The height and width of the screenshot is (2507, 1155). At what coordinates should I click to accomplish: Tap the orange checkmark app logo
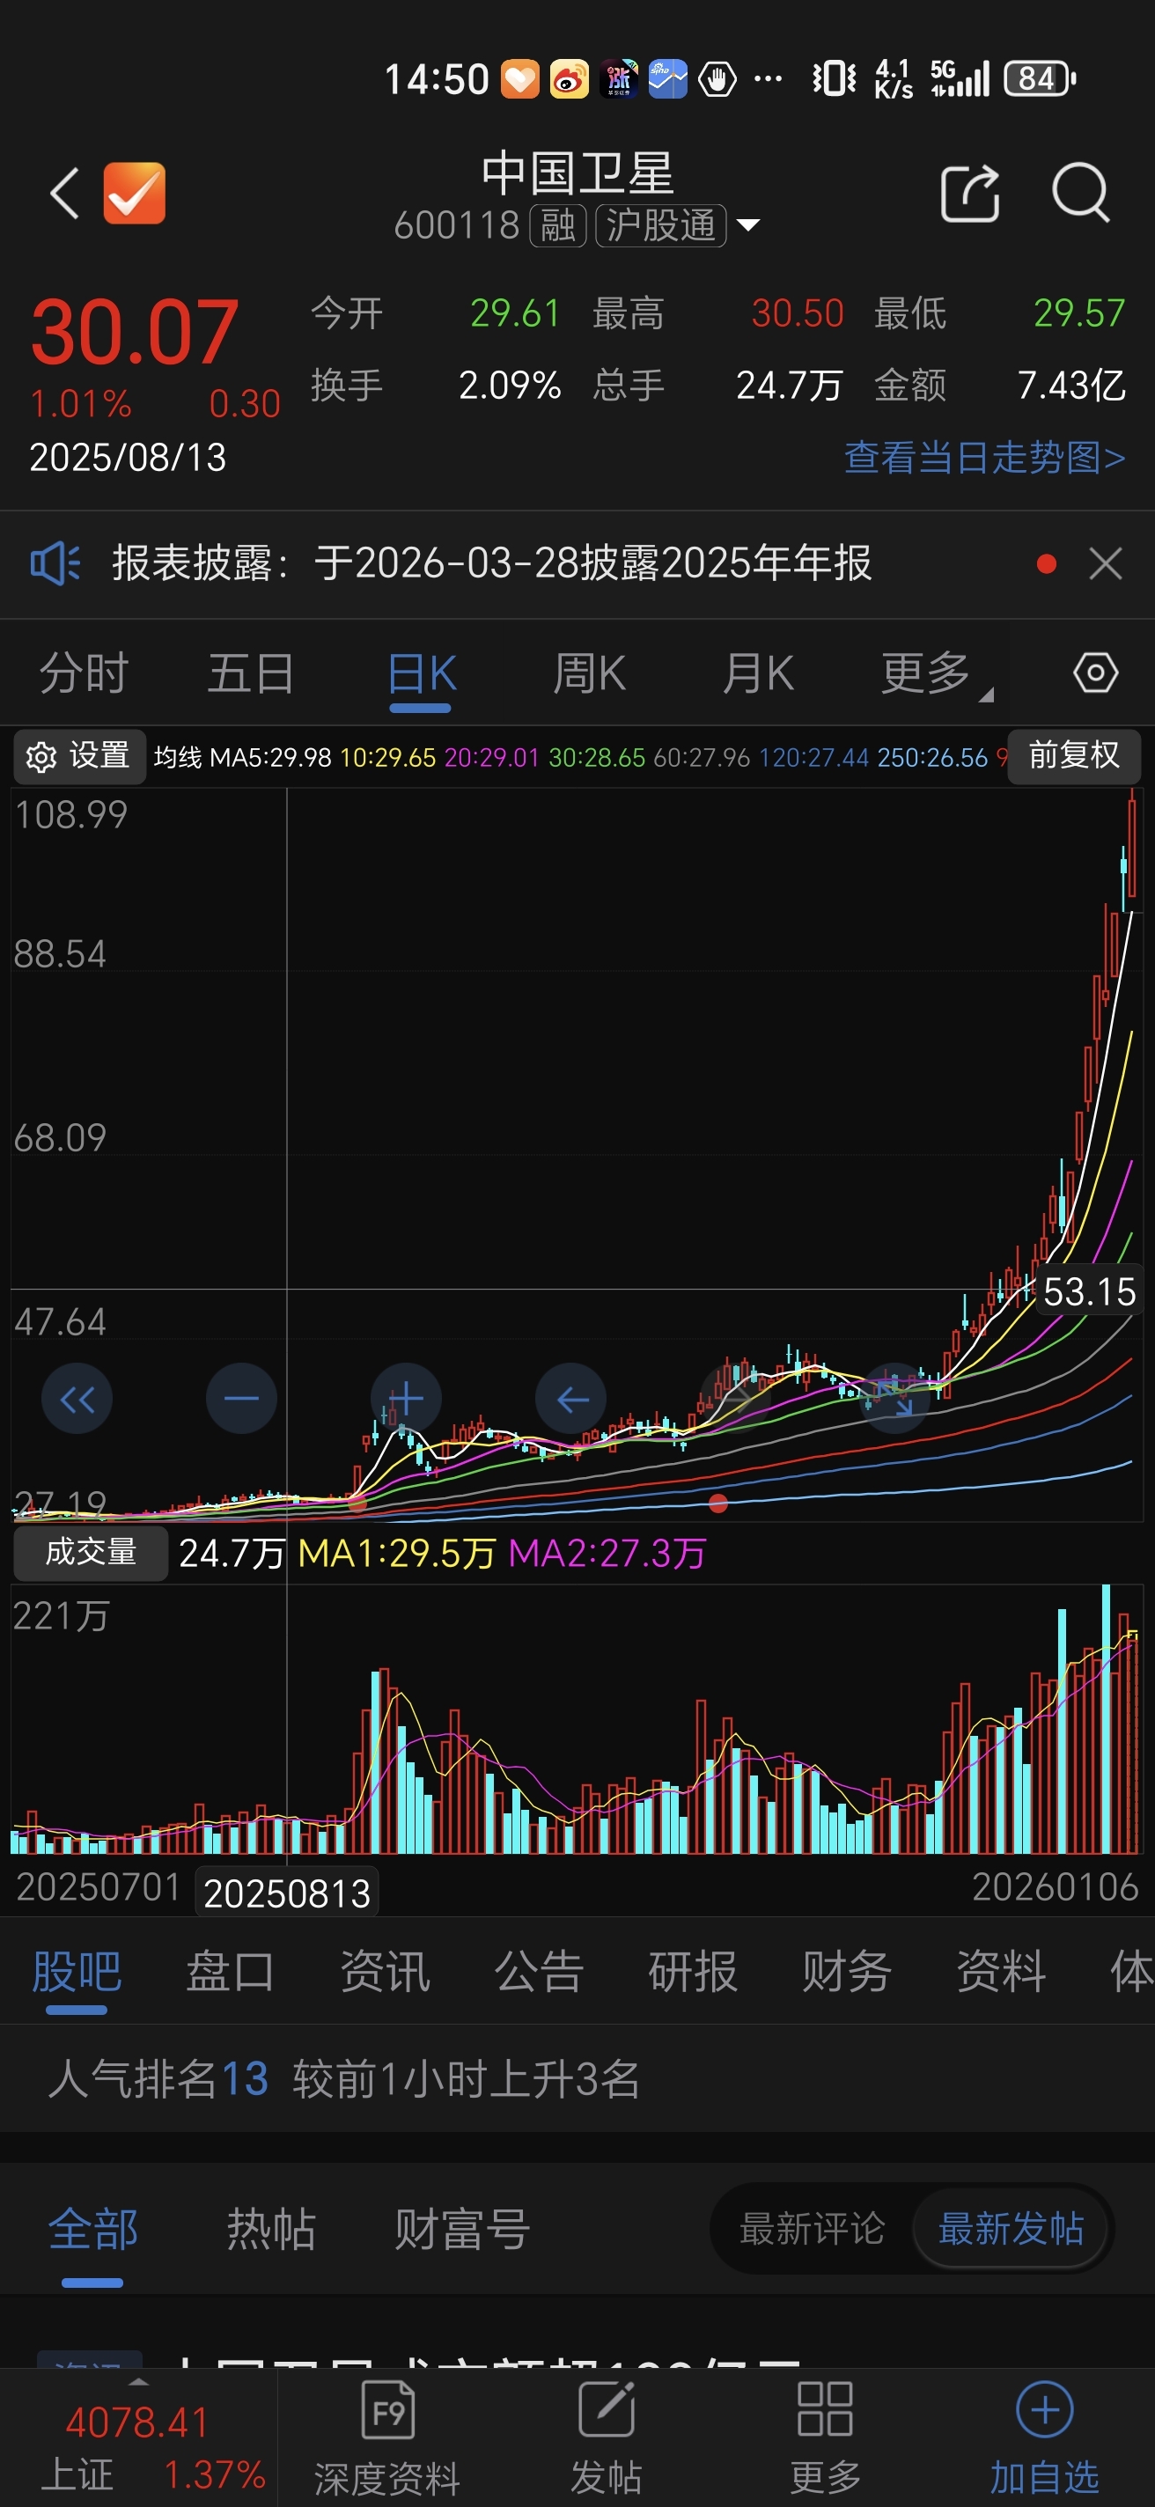tap(135, 193)
